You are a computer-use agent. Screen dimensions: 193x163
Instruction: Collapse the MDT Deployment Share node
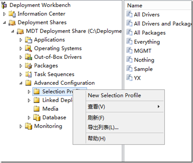(x=13, y=31)
